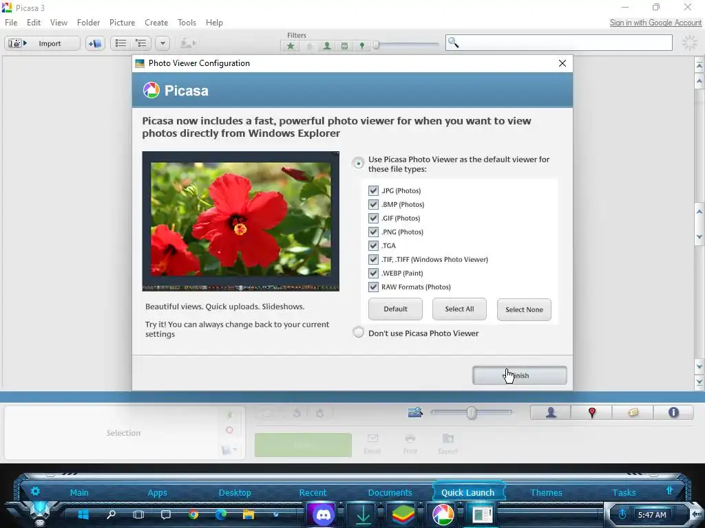
Task: Open the Places map pin panel
Action: tap(591, 412)
